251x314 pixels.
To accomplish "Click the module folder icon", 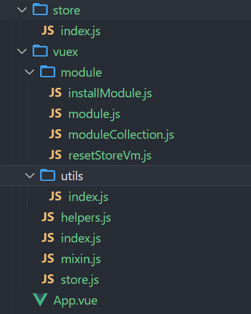I will coord(48,72).
